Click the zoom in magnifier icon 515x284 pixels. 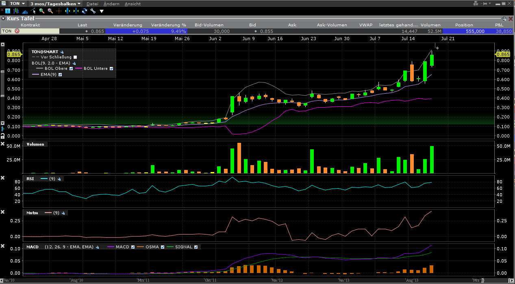tap(42, 11)
